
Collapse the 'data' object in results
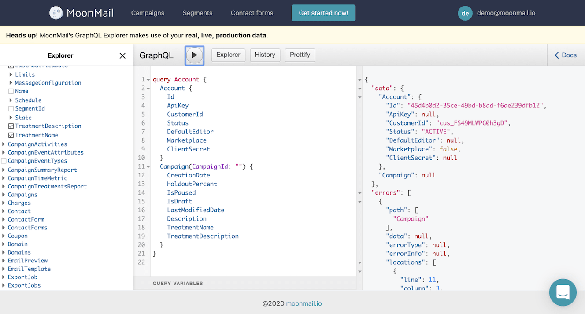360,89
